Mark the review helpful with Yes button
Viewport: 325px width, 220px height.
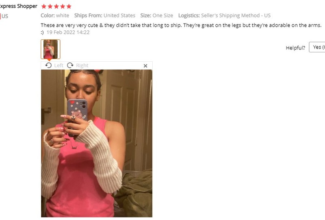point(317,47)
